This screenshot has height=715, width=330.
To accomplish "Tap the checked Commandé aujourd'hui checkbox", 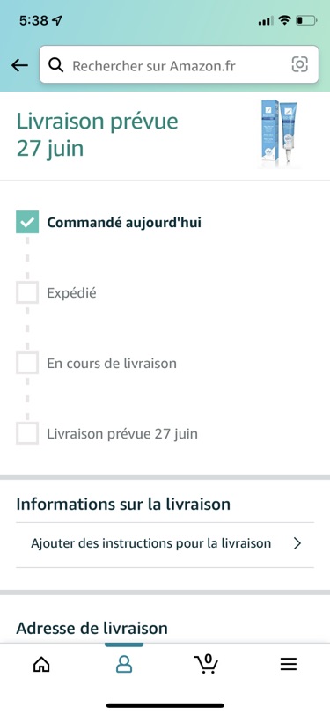I will coord(27,222).
